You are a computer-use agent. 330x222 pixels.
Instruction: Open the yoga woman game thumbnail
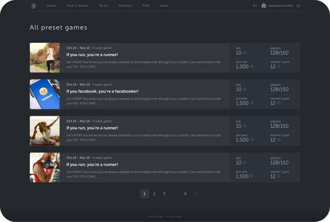tap(45, 131)
